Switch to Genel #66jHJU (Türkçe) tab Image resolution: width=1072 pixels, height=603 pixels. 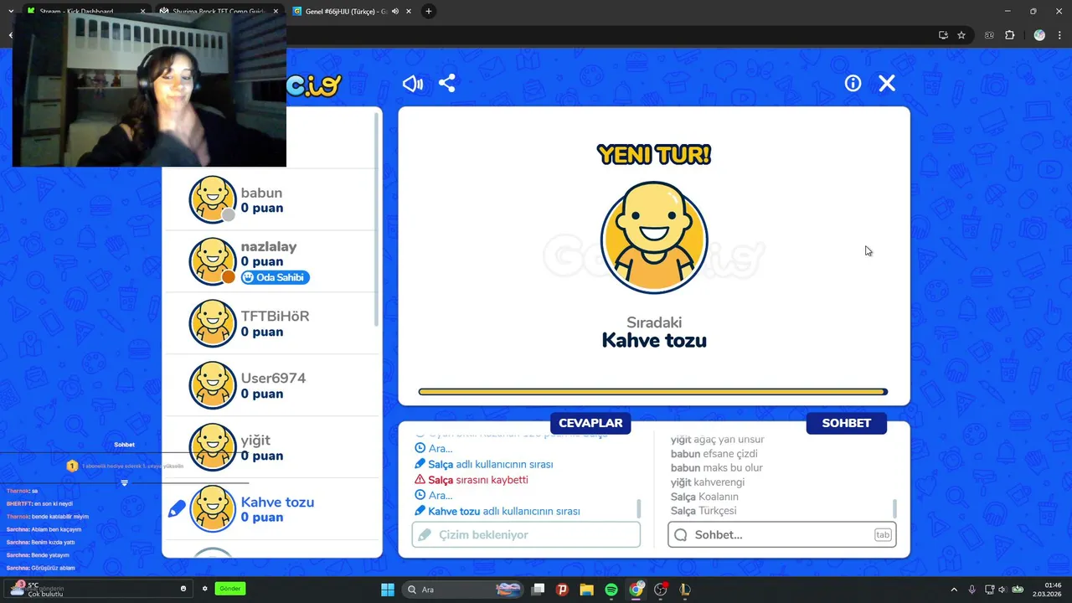pos(352,12)
